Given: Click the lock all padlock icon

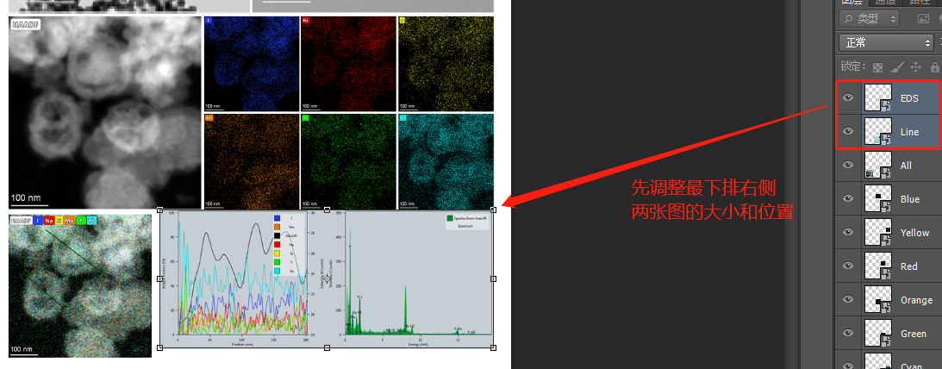Looking at the screenshot, I should point(935,66).
